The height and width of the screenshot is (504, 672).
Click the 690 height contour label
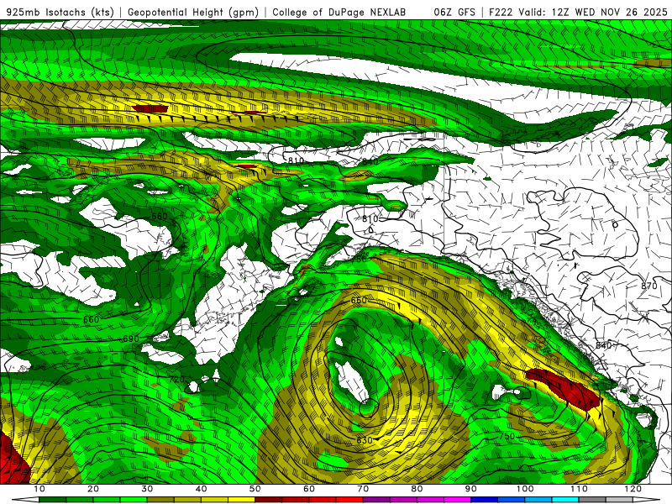tap(131, 339)
